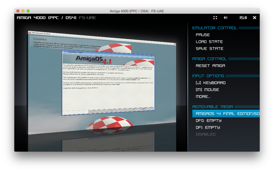Click Workbench Screen depth gadget
This screenshot has height=172, width=274.
click(175, 44)
